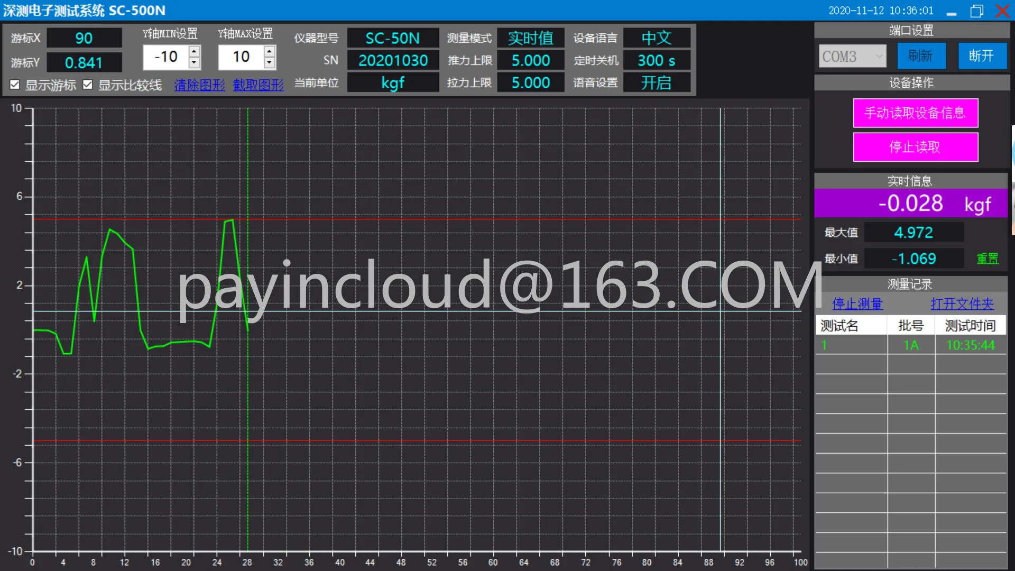Click the 重置 reset link
Screen dimensions: 1015x571
coord(987,259)
